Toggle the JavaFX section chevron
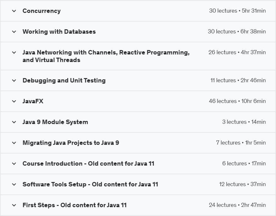276x216 pixels. pos(14,101)
